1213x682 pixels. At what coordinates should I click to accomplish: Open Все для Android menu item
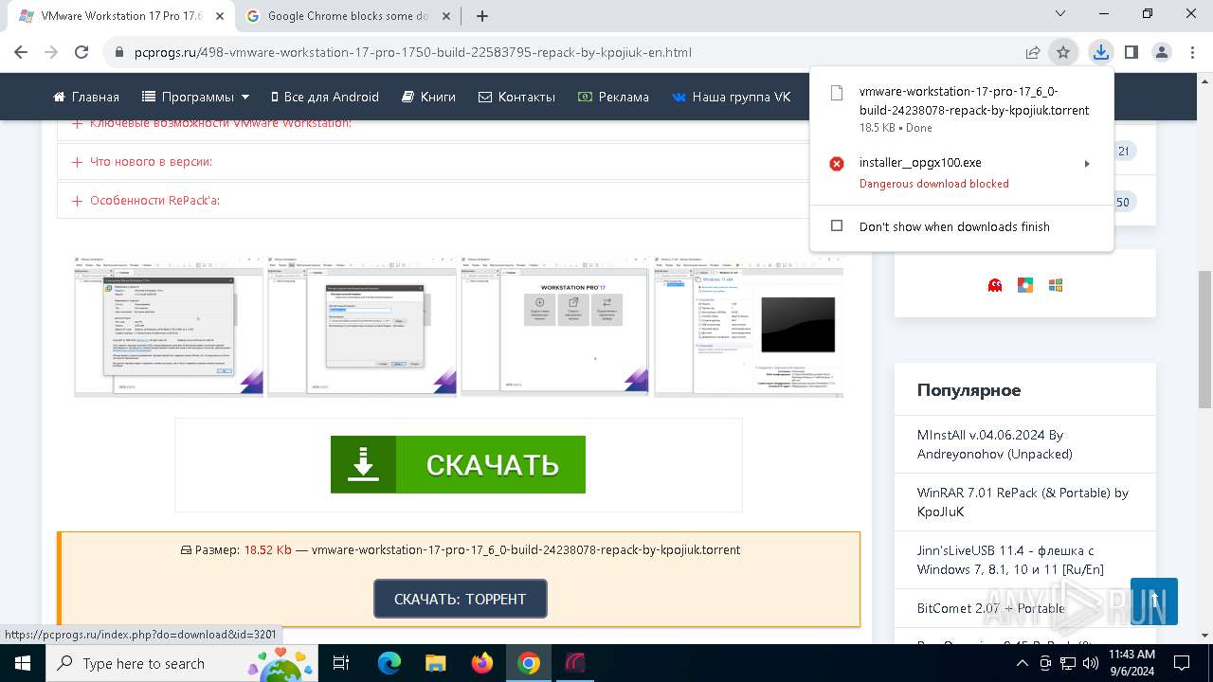324,97
